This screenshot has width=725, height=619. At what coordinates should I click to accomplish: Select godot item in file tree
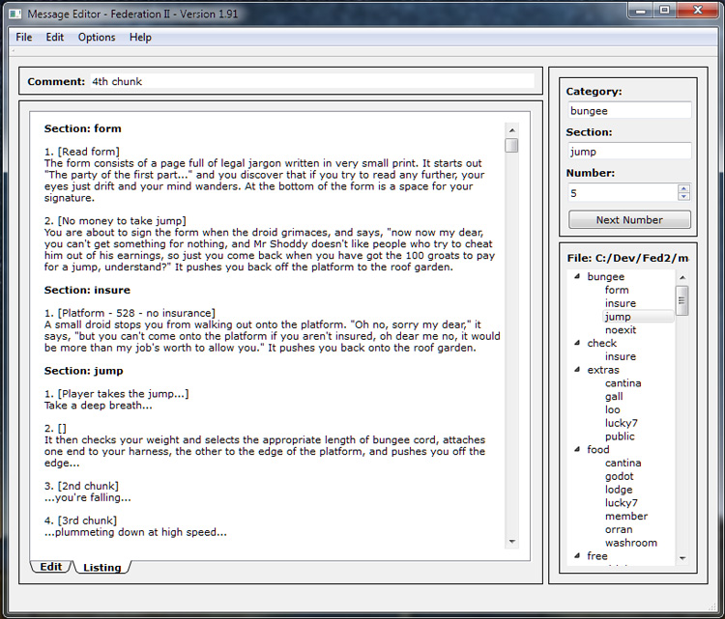click(619, 476)
